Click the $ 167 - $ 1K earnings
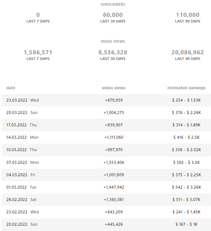 pos(186,224)
